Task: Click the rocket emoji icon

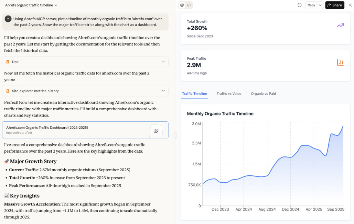Action: [x=7, y=161]
